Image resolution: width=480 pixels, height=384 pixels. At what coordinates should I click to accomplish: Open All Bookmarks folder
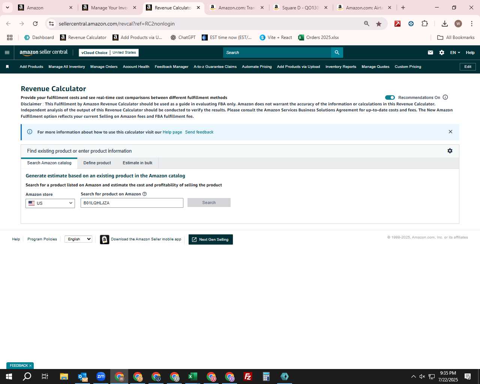pyautogui.click(x=456, y=37)
